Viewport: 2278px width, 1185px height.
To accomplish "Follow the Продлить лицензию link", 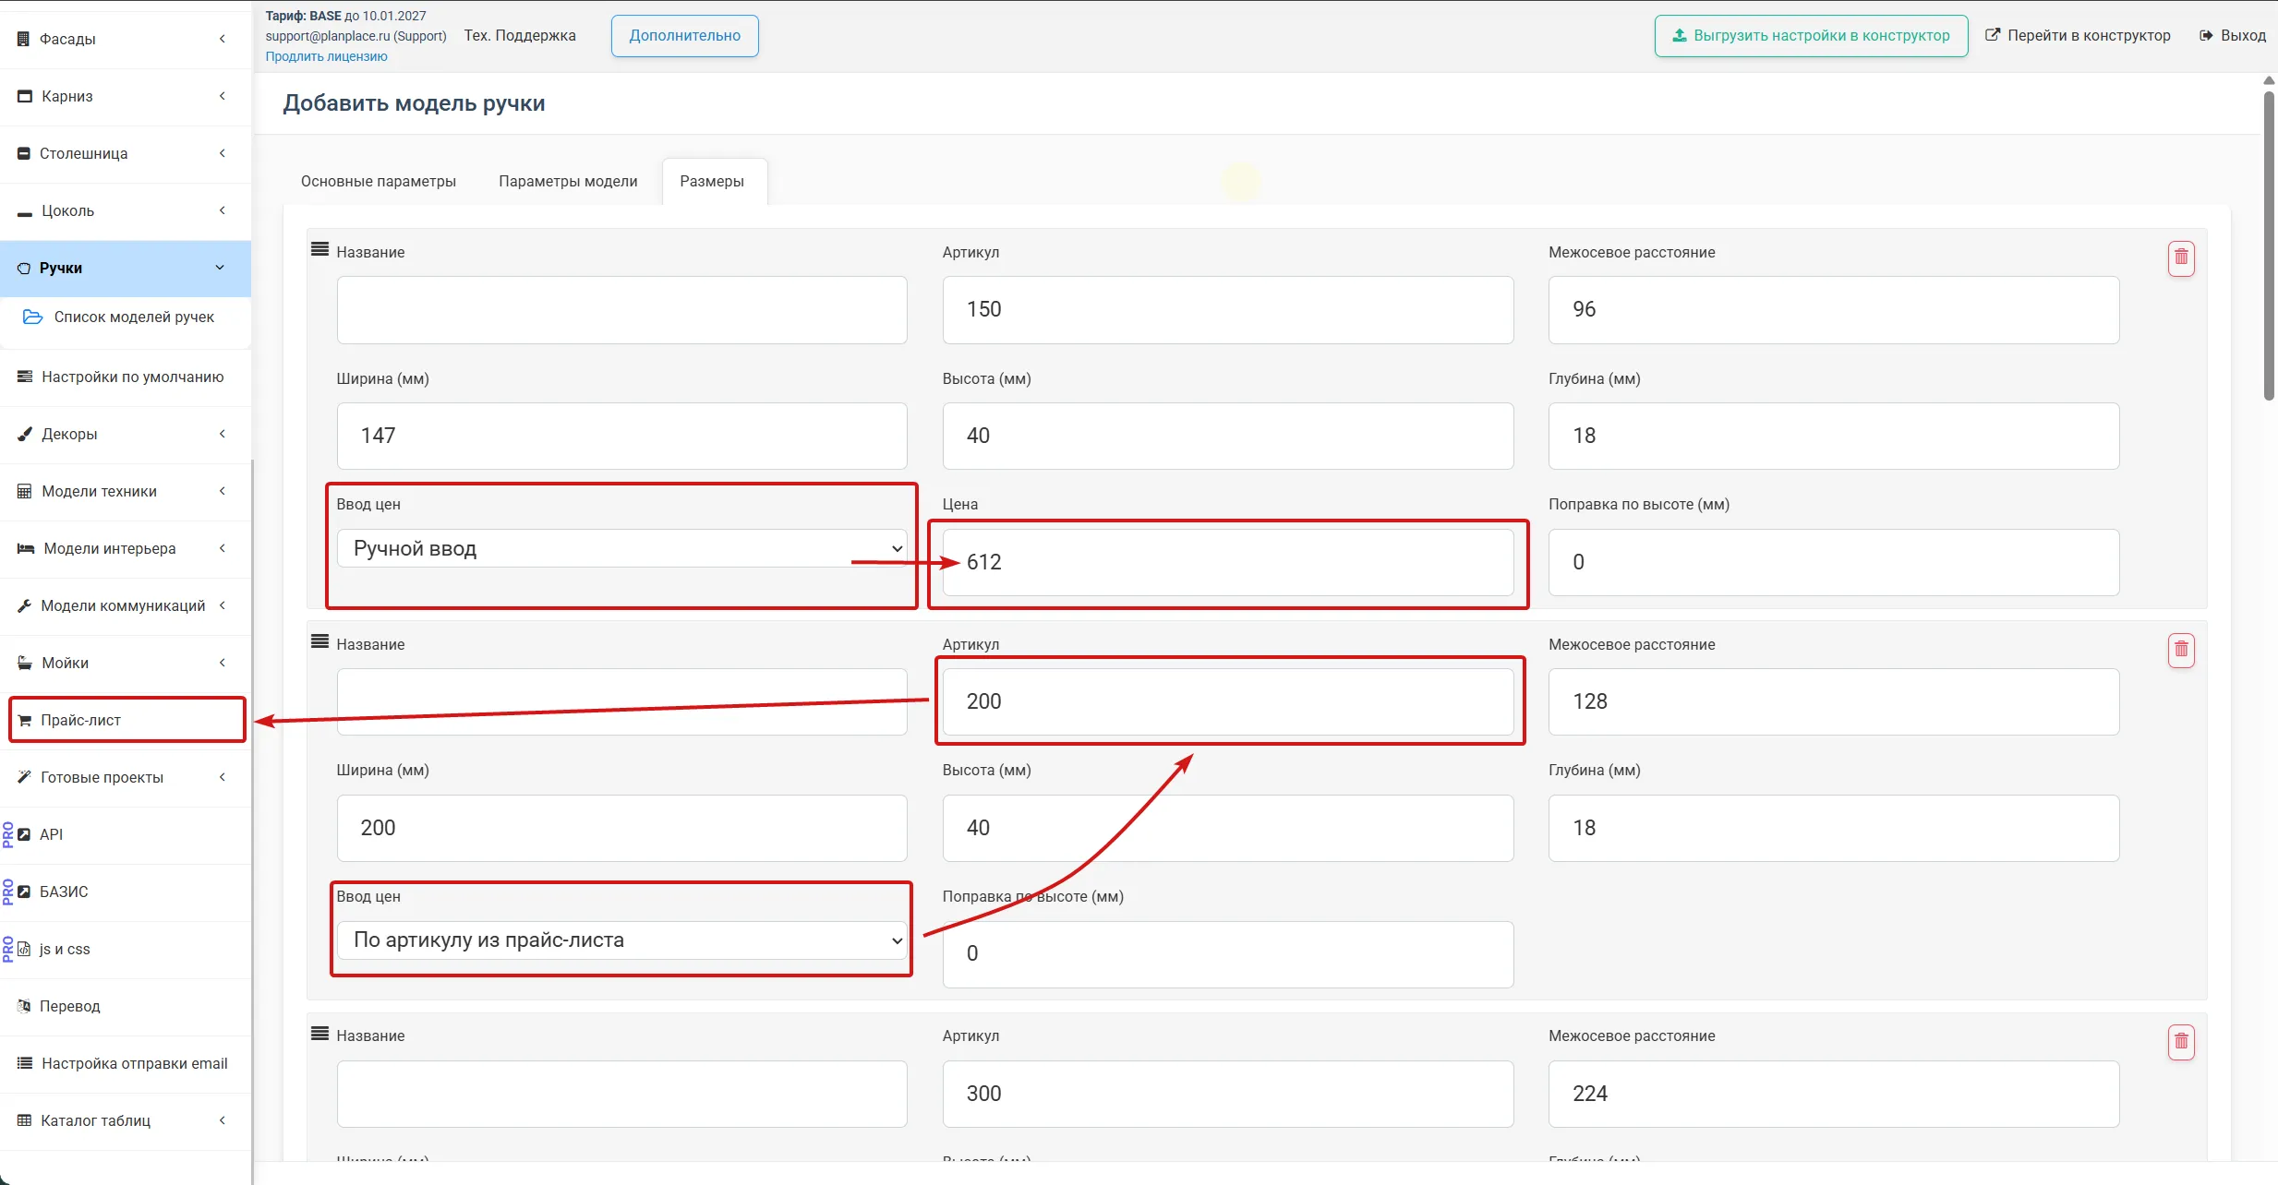I will (x=327, y=56).
